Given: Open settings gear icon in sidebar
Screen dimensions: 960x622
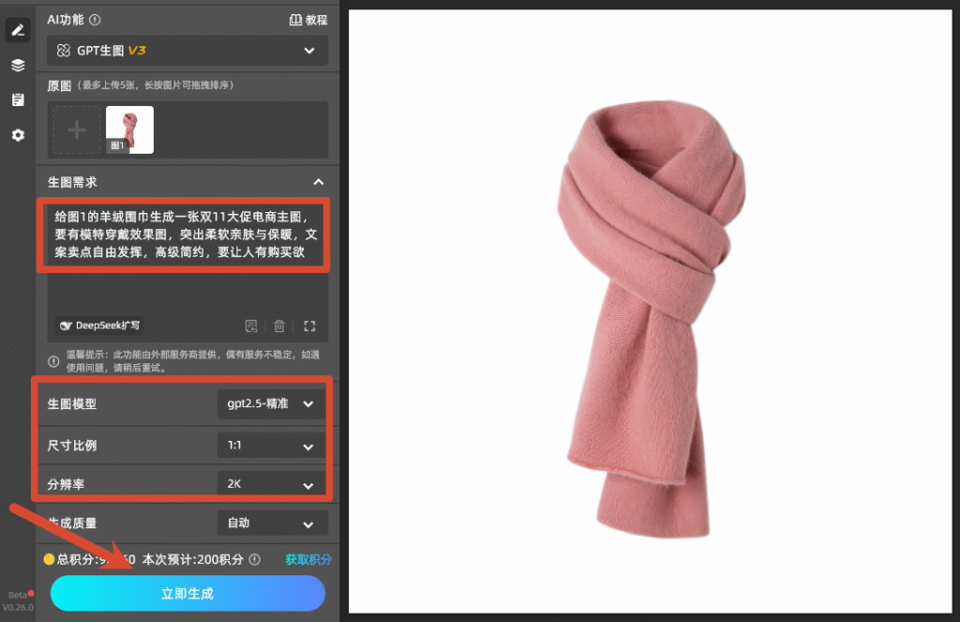Looking at the screenshot, I should pos(18,135).
